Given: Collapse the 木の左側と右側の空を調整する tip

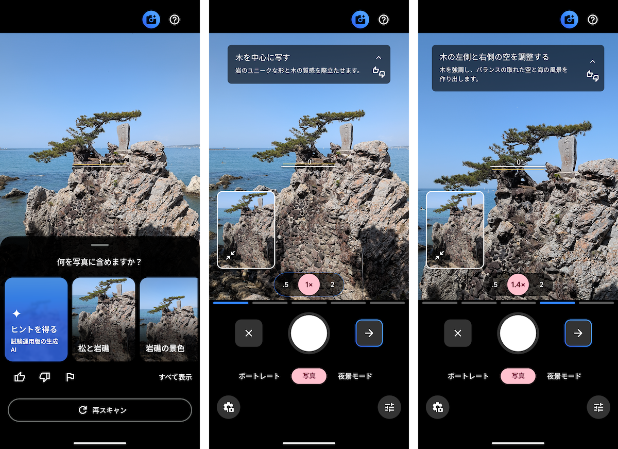Looking at the screenshot, I should tap(592, 61).
